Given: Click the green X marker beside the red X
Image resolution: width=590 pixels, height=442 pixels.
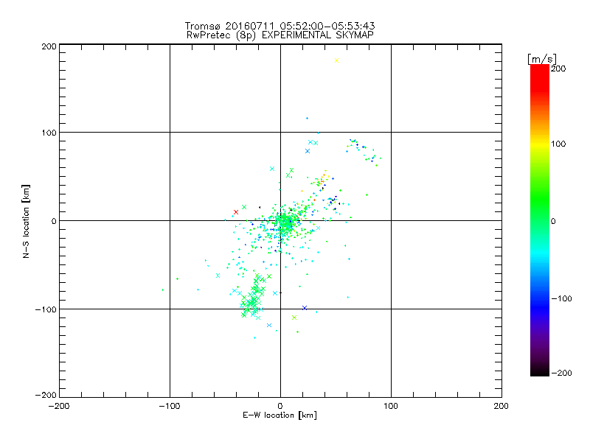Looking at the screenshot, I should pyautogui.click(x=244, y=207).
